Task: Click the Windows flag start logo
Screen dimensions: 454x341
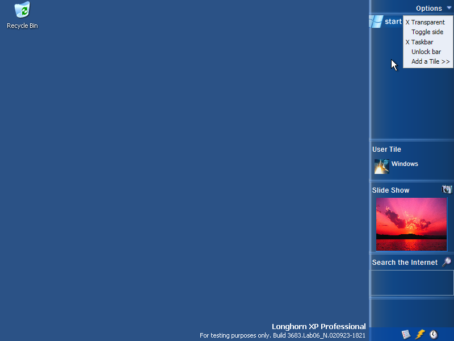Action: click(x=376, y=22)
